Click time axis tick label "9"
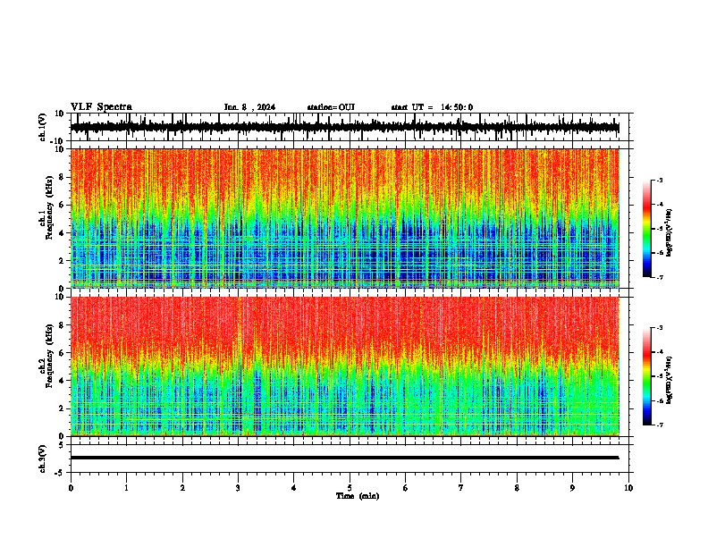Viewport: 708px width, 547px height. point(573,488)
